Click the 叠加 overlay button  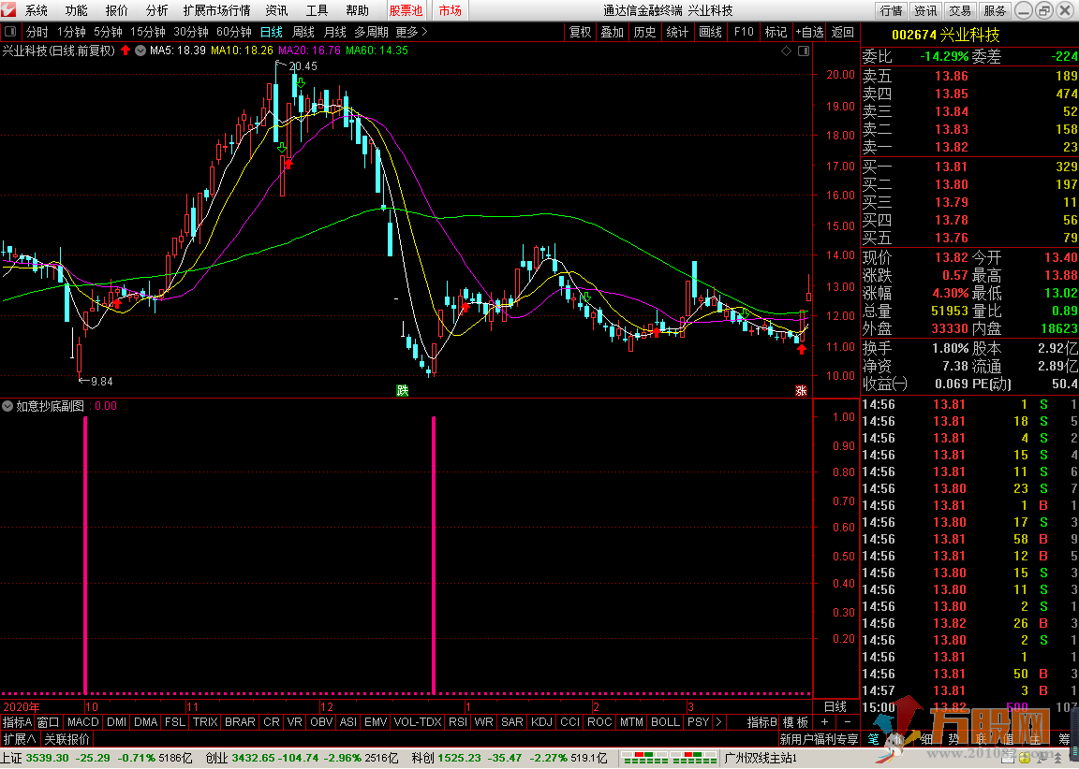(x=612, y=32)
